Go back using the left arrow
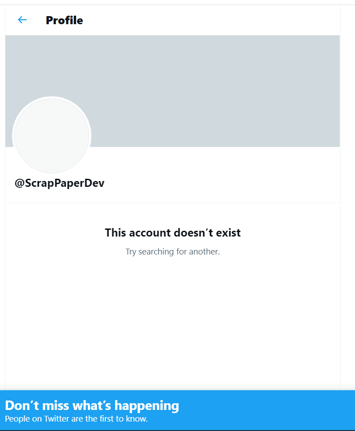Viewport: 355px width, 431px height. [22, 20]
